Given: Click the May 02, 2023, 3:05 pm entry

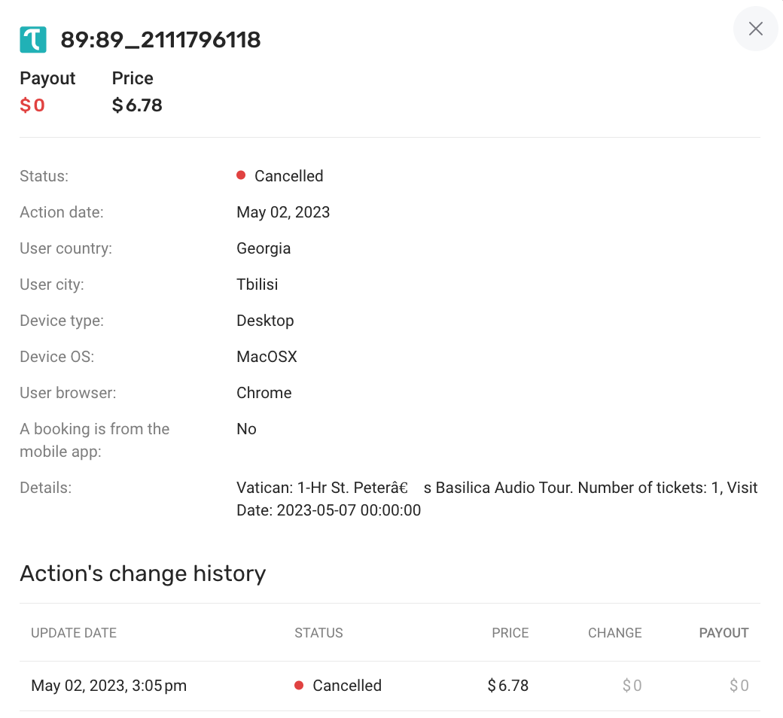Looking at the screenshot, I should [x=108, y=686].
